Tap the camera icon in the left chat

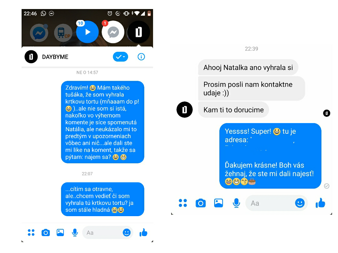point(45,233)
